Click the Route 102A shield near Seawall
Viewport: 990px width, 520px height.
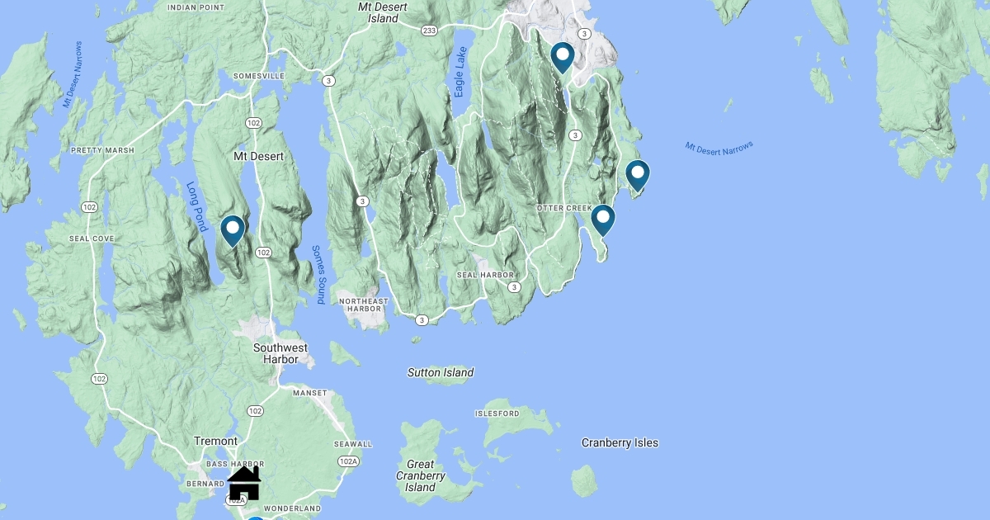347,461
